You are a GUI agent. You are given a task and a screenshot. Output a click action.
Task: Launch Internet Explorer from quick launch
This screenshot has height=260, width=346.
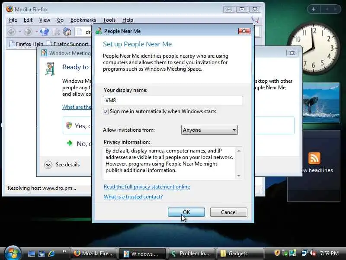coord(51,253)
